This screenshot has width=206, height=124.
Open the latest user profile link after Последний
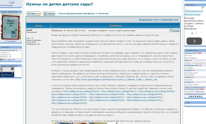click(x=199, y=91)
